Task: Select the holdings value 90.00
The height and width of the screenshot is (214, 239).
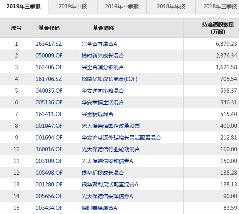Action: click(x=230, y=196)
